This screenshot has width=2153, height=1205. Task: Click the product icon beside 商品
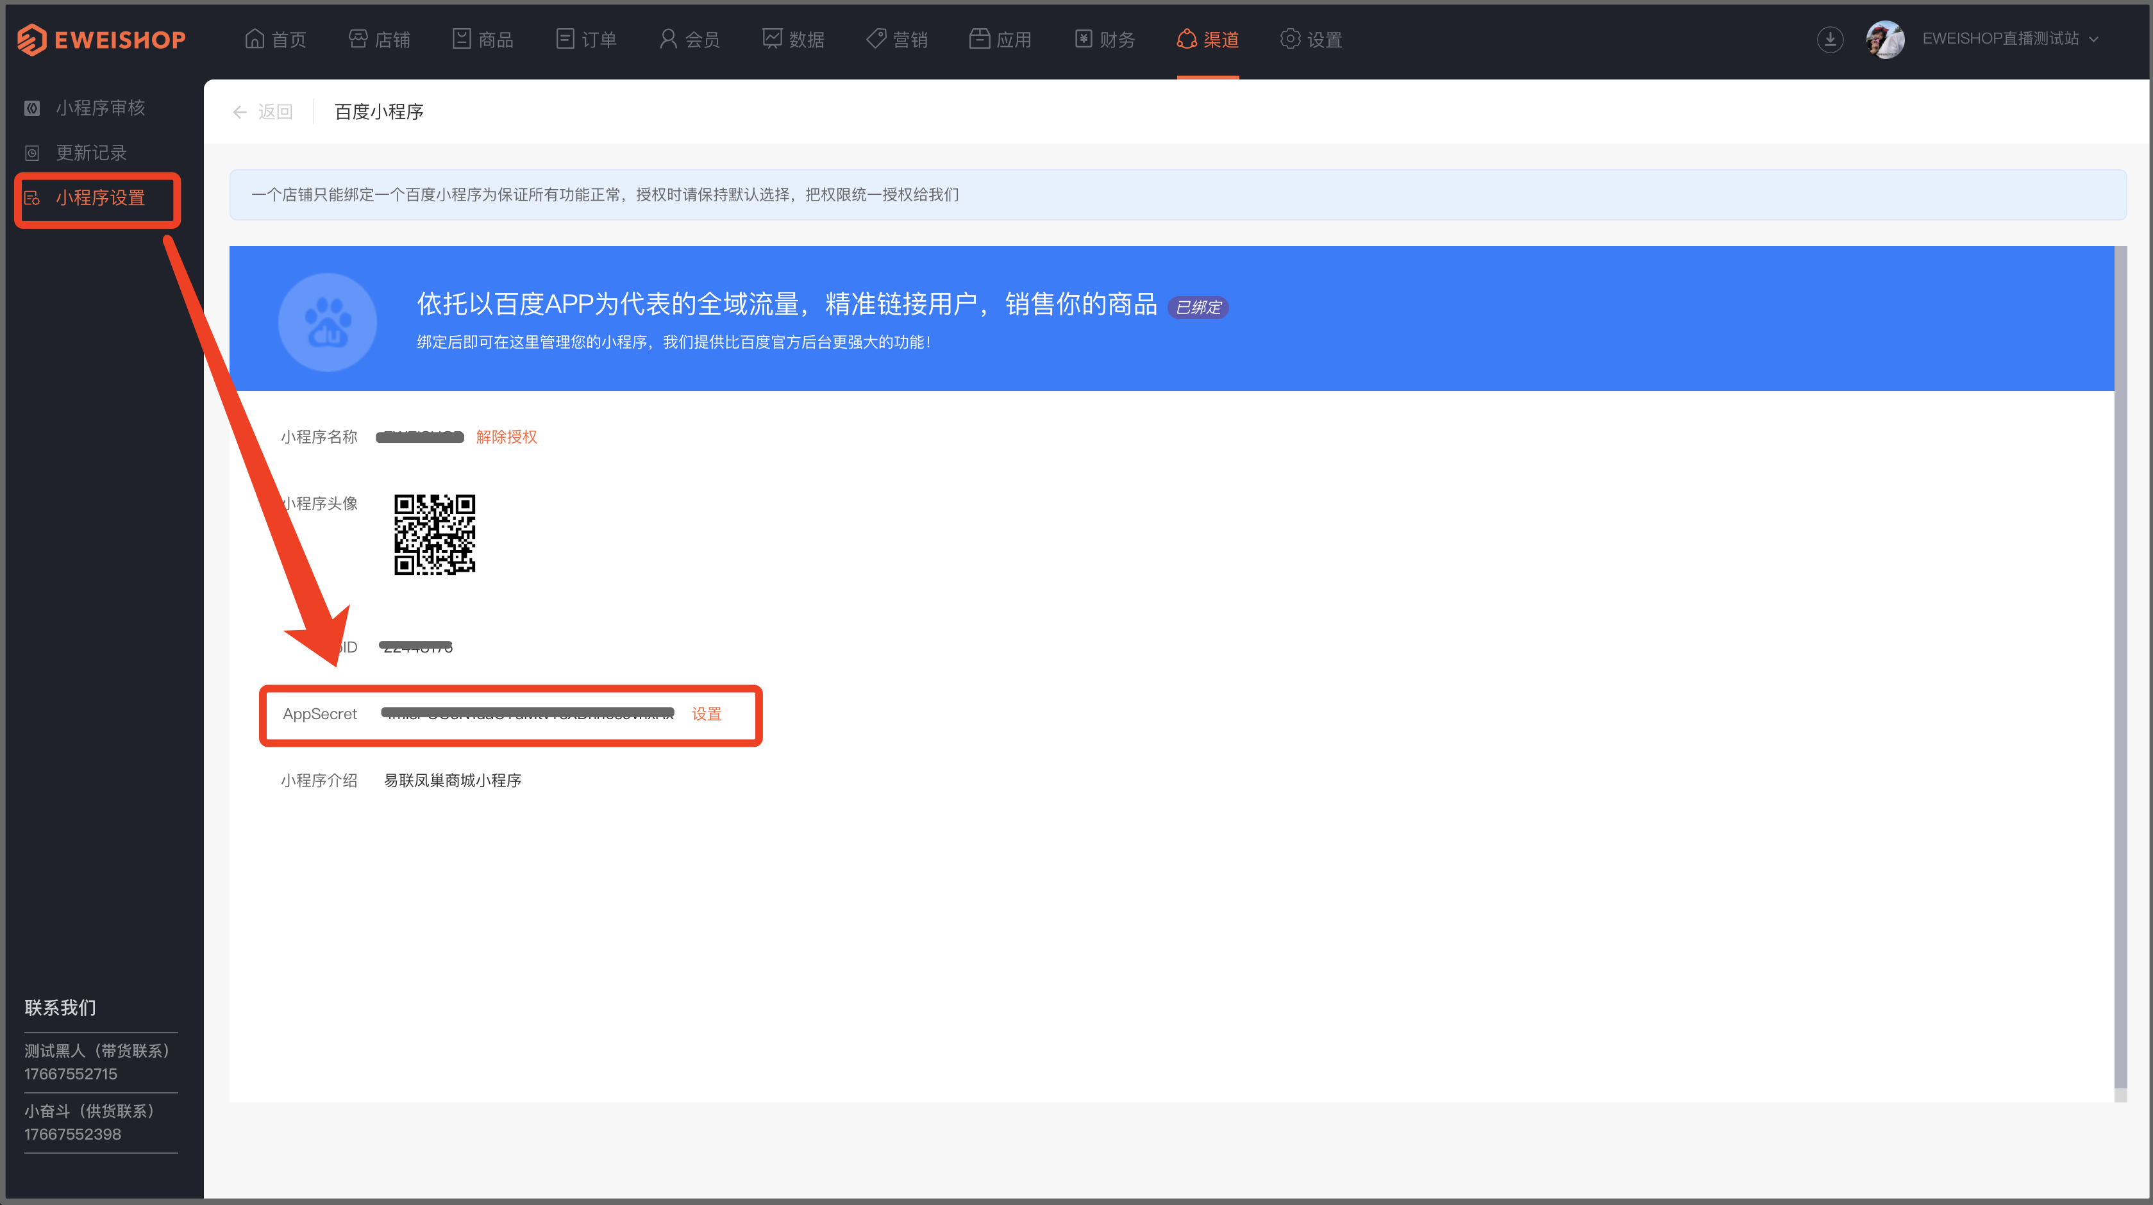point(462,38)
